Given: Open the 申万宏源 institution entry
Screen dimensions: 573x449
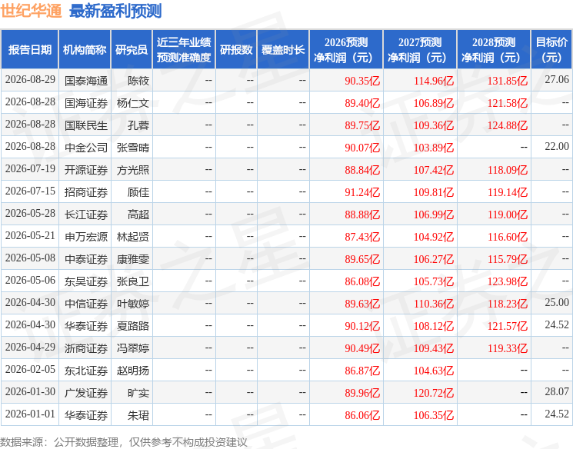Looking at the screenshot, I should [x=86, y=237].
